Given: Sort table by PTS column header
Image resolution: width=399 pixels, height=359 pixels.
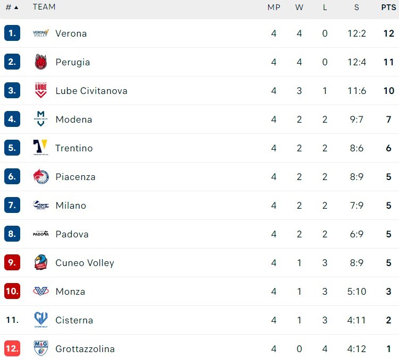Looking at the screenshot, I should pos(388,7).
